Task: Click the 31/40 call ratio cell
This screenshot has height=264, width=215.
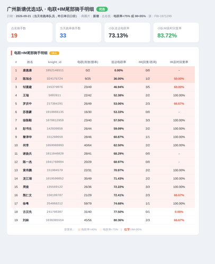Action: coord(88,212)
